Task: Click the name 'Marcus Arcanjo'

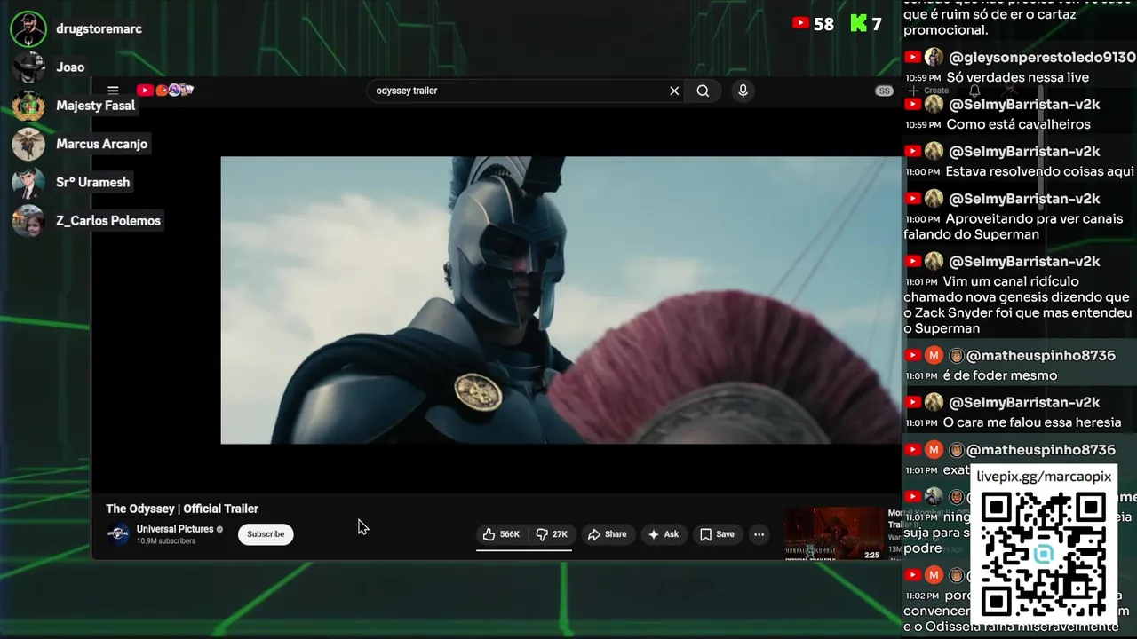Action: (101, 144)
